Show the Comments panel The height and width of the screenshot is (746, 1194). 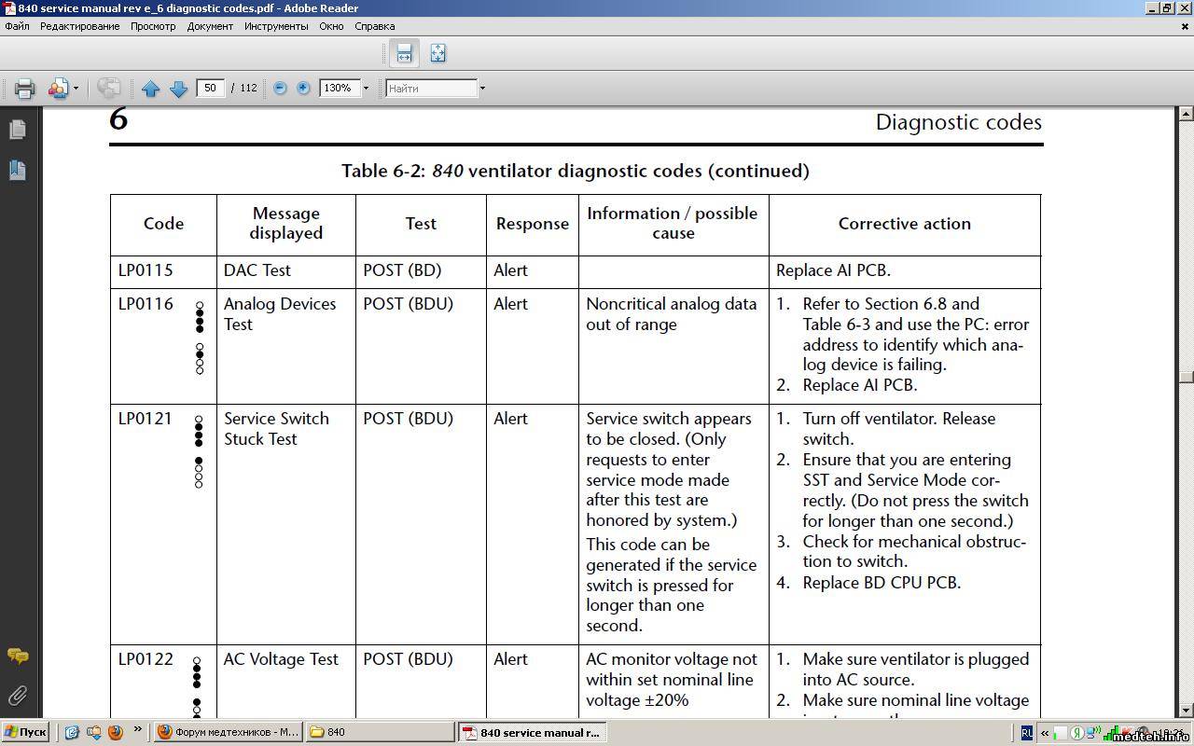click(17, 656)
